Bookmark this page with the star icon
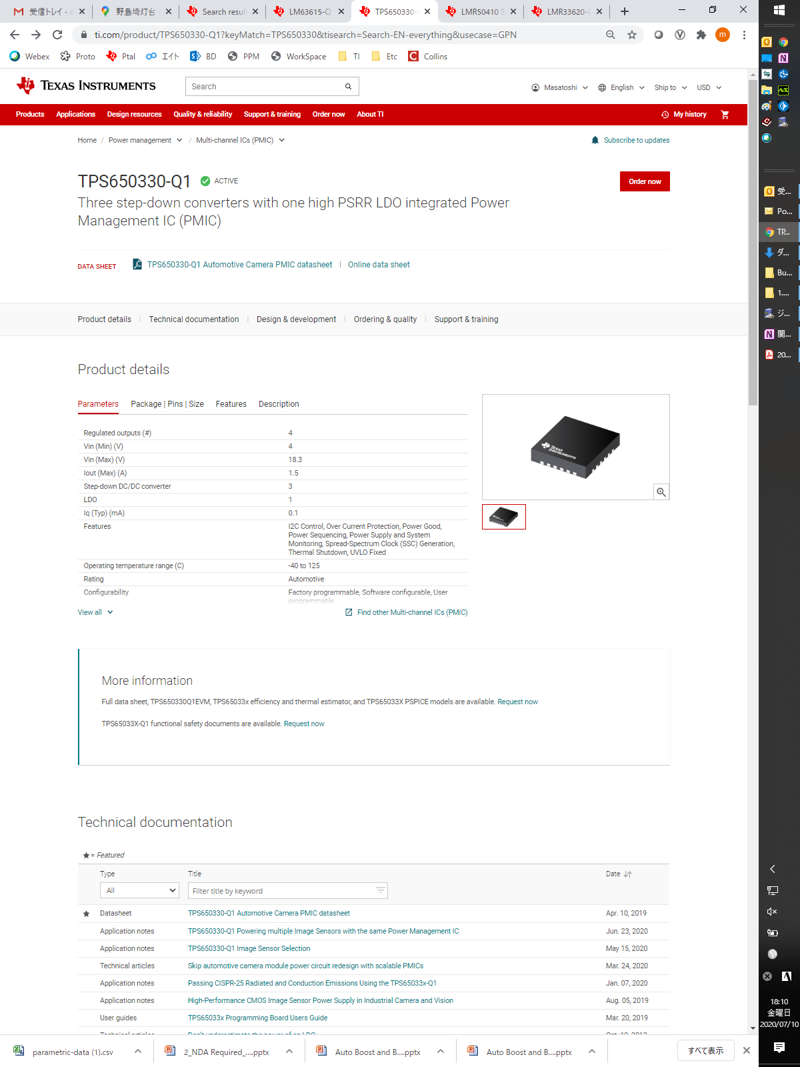This screenshot has height=1067, width=800. click(x=632, y=35)
